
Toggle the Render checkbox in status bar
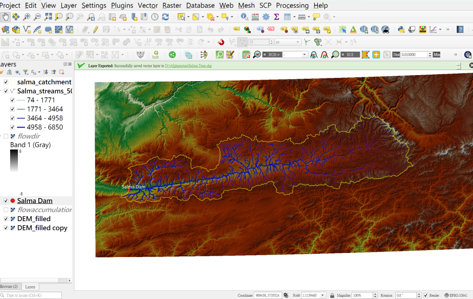(x=425, y=295)
